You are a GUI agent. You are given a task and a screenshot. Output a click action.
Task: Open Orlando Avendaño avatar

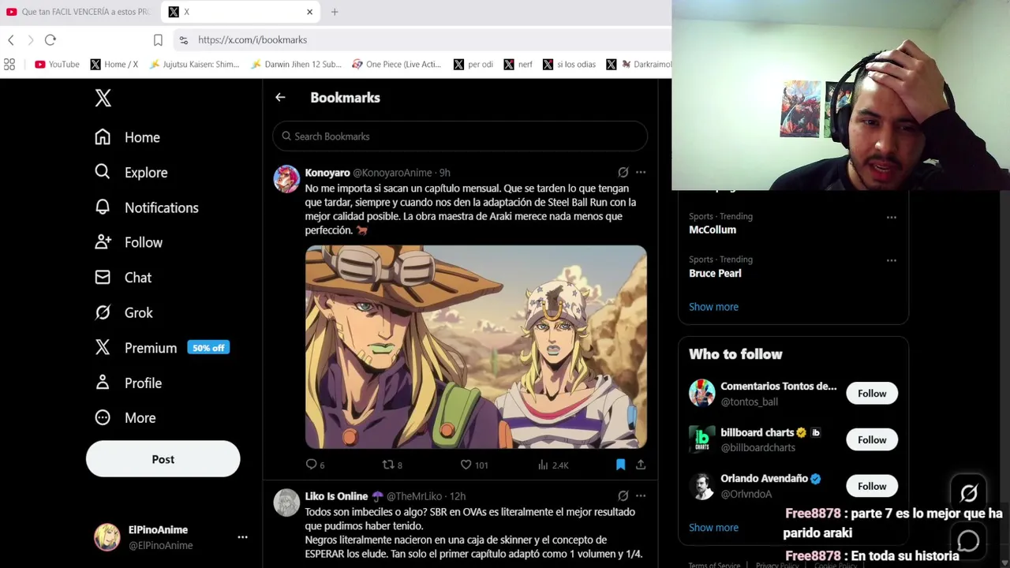[701, 486]
